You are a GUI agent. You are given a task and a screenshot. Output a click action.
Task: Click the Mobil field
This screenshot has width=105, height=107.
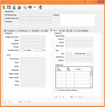(x=33, y=81)
